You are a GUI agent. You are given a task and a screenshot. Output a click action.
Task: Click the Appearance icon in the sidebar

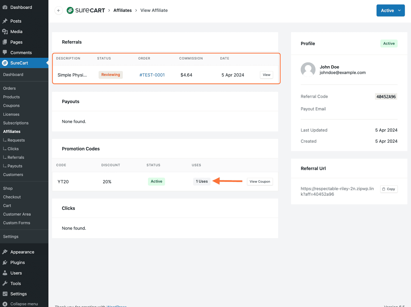[5, 252]
